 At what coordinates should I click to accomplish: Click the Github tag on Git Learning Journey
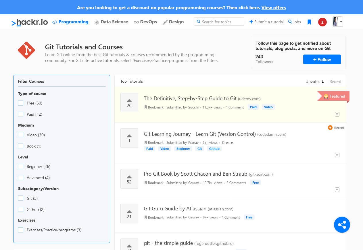[x=214, y=149]
